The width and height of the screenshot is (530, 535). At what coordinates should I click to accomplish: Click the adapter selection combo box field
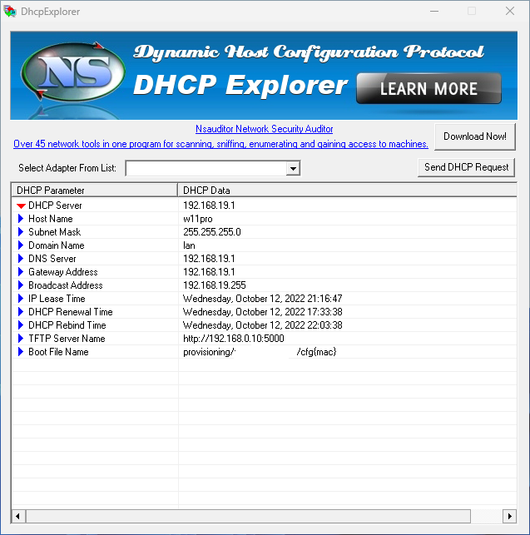205,169
